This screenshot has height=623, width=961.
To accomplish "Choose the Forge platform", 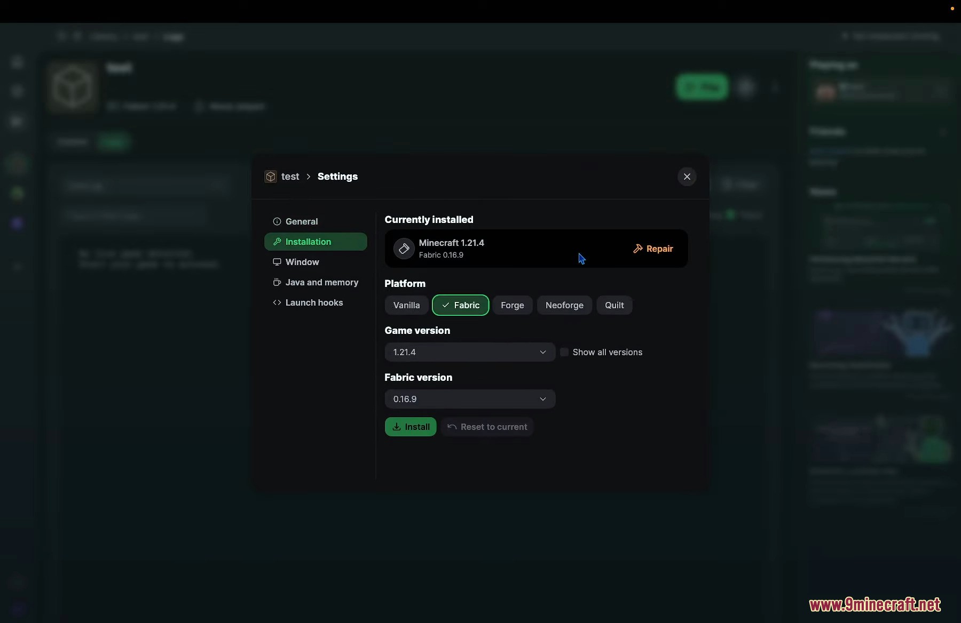I will pos(512,305).
